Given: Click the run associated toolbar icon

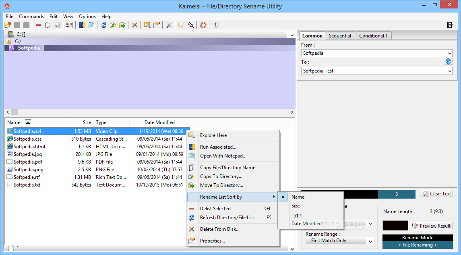Looking at the screenshot, I should [82, 25].
